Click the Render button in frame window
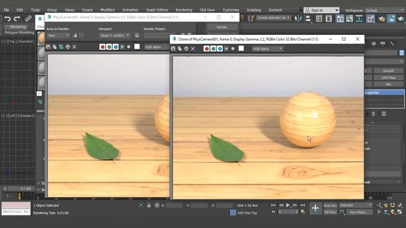The height and width of the screenshot is (228, 406). 222,27
